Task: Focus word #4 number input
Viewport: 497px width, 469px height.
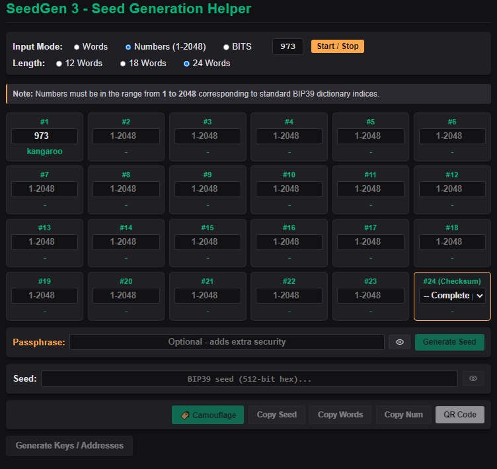Action: (x=289, y=136)
